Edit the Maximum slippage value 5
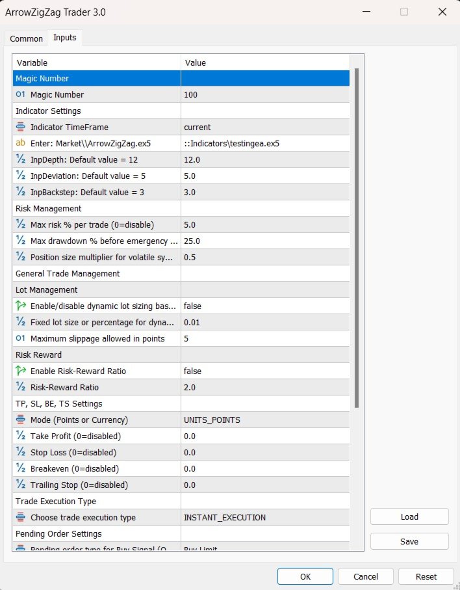This screenshot has height=590, width=460. (x=265, y=338)
